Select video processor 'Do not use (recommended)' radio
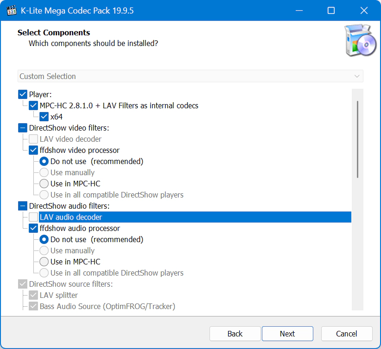This screenshot has width=381, height=349. click(x=44, y=161)
